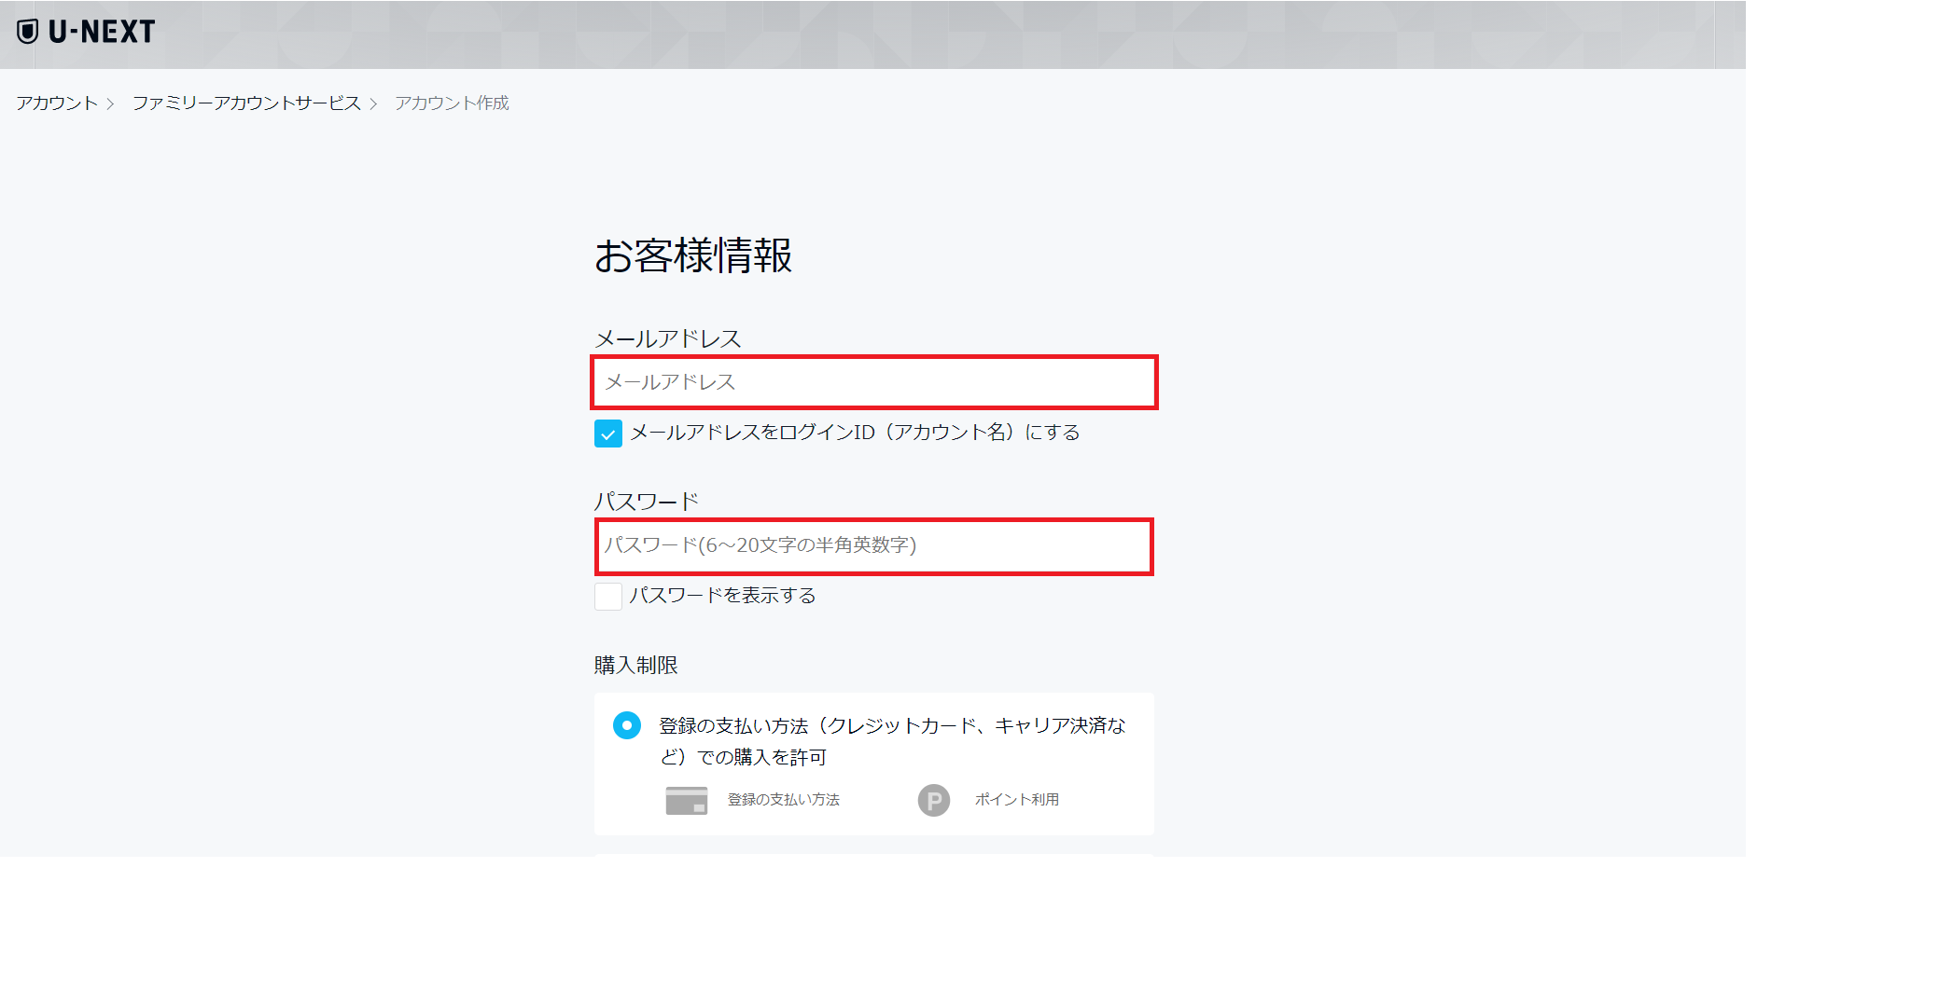Click the U-NEXT logo
Viewport: 1939px width, 1005px height.
tap(86, 32)
